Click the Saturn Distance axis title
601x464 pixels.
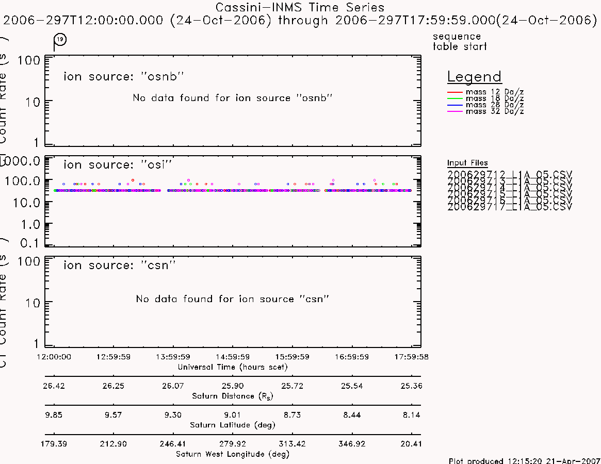click(232, 396)
